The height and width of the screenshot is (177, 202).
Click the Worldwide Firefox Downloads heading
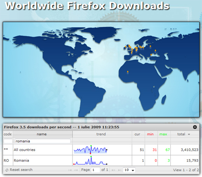[87, 6]
